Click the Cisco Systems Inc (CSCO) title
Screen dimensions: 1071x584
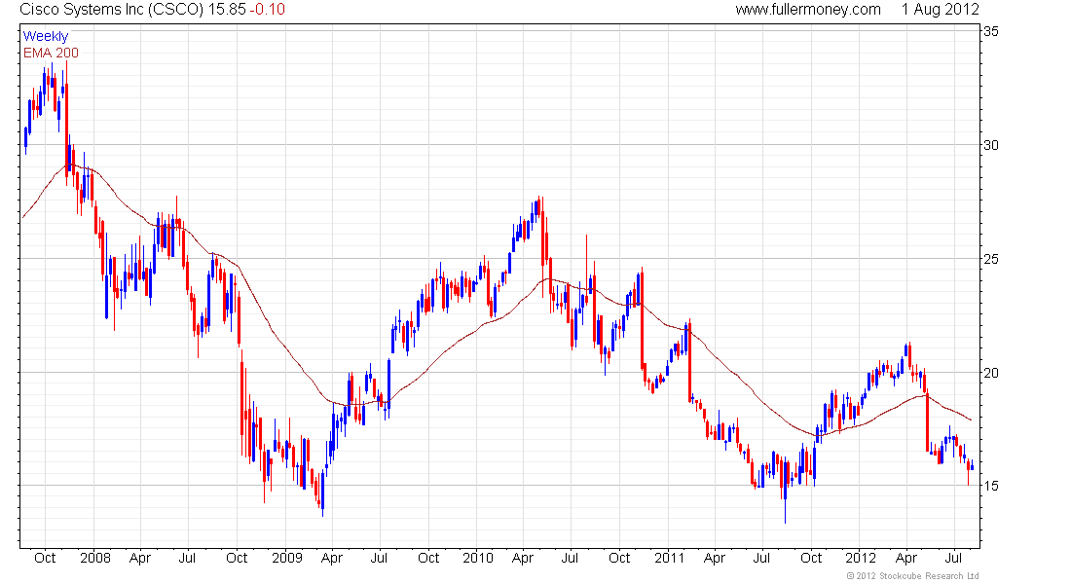coord(112,10)
